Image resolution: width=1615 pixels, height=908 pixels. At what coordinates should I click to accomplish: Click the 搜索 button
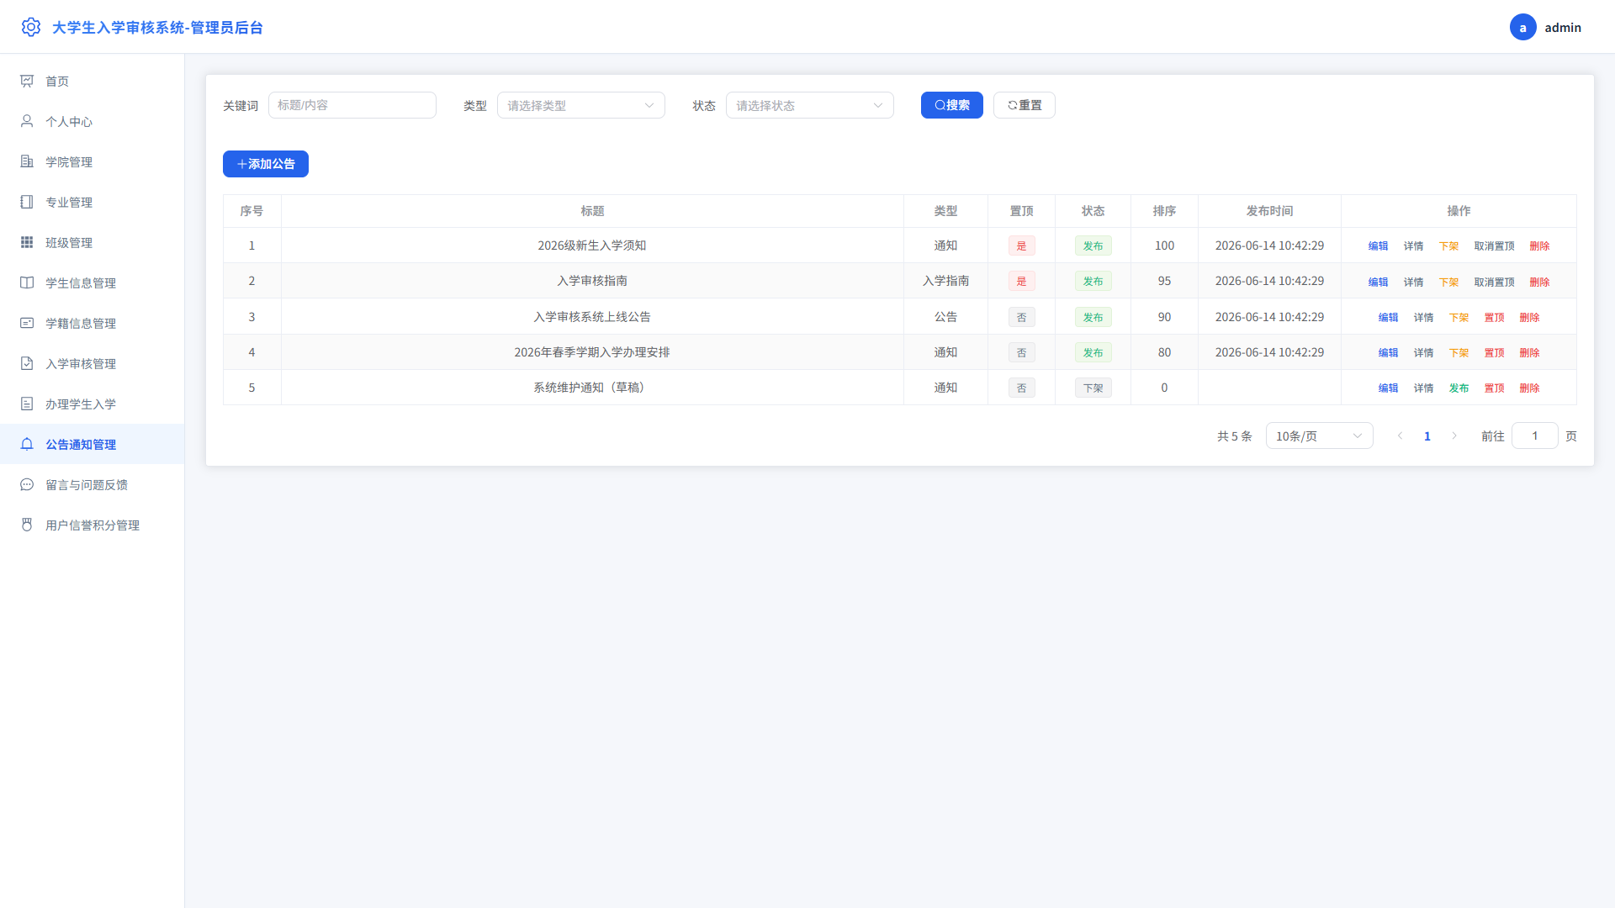click(952, 105)
